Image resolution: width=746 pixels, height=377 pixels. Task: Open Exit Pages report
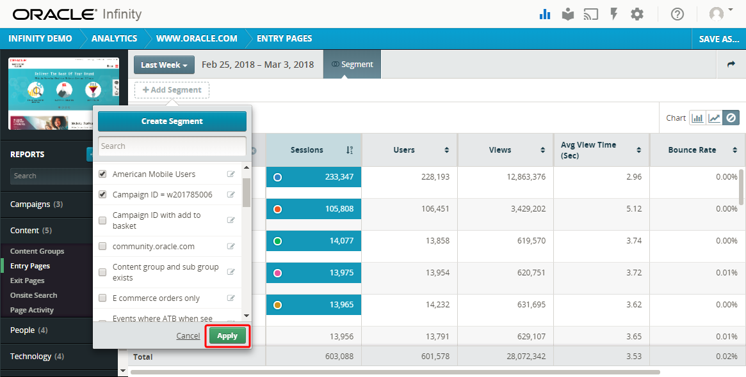coord(27,281)
